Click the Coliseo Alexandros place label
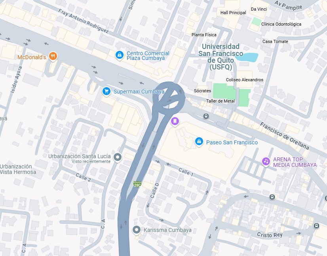The image size is (327, 256). pos(245,80)
